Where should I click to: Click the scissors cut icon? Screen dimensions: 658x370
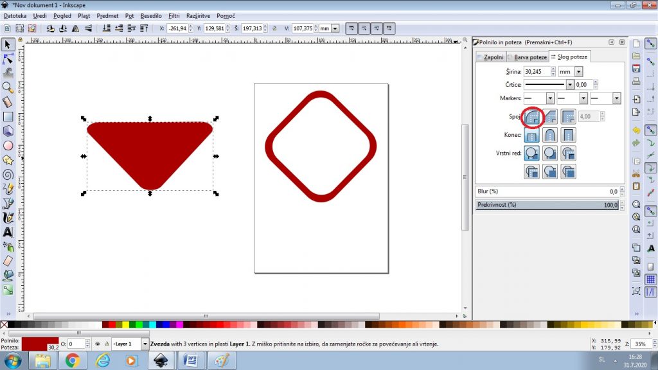tap(636, 173)
